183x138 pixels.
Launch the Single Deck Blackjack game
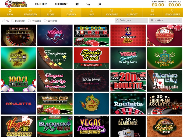tap(91, 58)
